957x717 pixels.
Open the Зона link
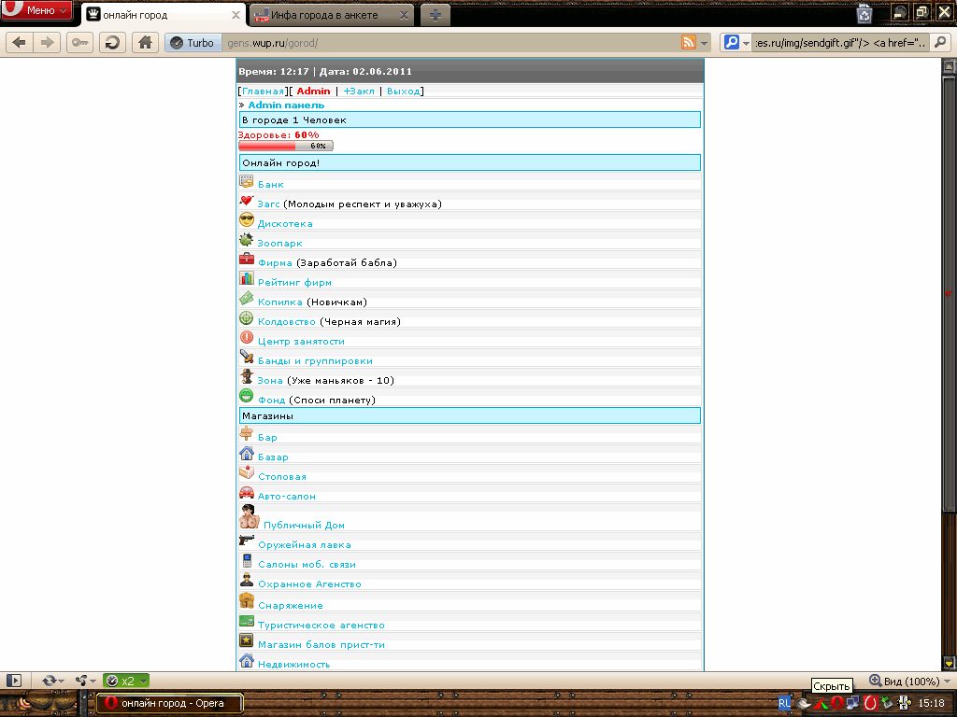(x=270, y=380)
